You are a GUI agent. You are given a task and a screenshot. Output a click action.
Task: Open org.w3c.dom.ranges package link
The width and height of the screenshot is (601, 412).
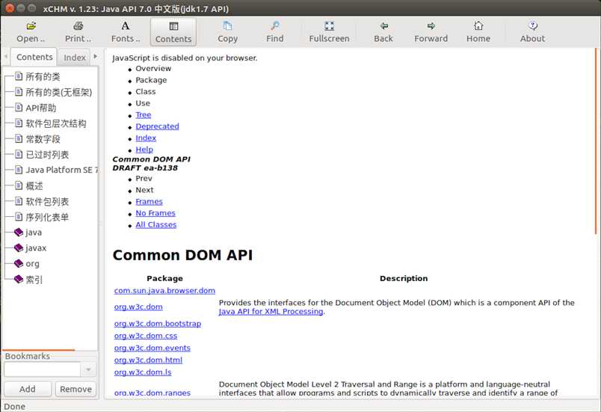click(x=152, y=393)
